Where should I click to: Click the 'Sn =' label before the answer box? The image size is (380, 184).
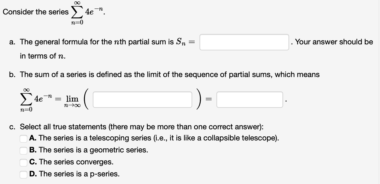click(x=186, y=42)
